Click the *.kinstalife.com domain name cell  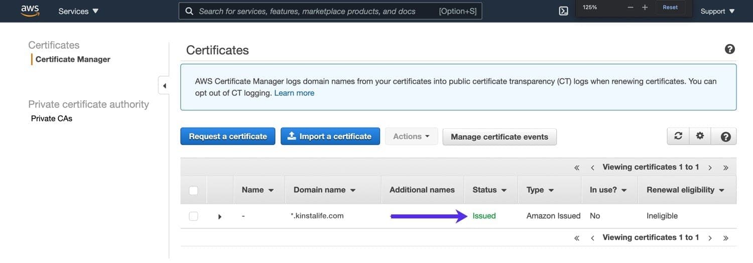pyautogui.click(x=317, y=216)
